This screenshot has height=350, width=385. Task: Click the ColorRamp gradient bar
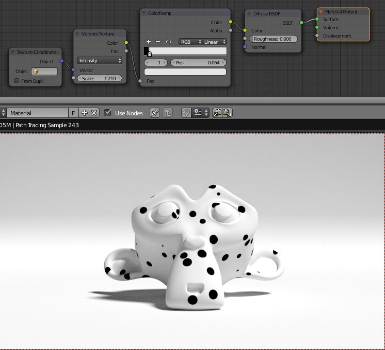pos(185,51)
